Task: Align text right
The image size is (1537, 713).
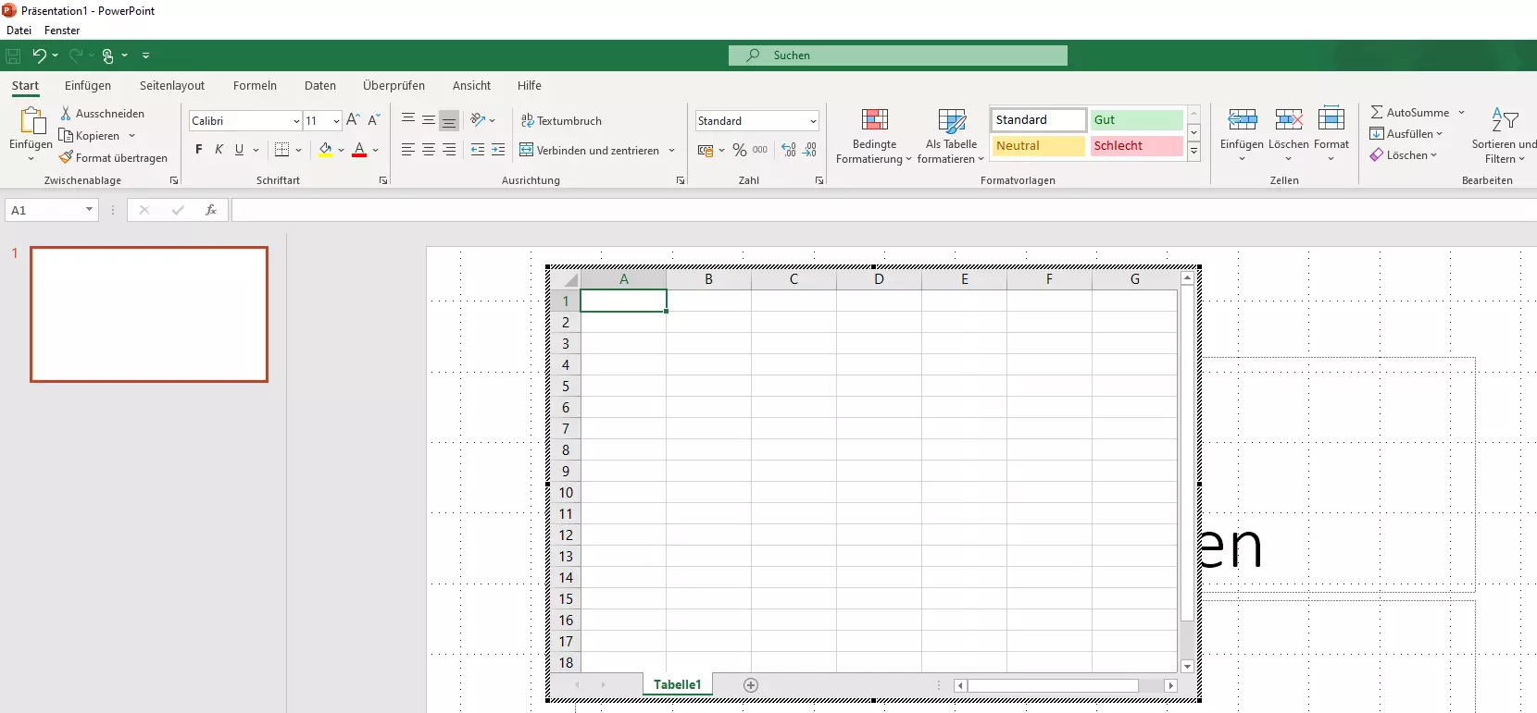Action: click(x=449, y=150)
